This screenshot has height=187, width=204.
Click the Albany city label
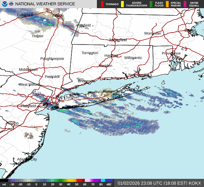tap(58, 15)
